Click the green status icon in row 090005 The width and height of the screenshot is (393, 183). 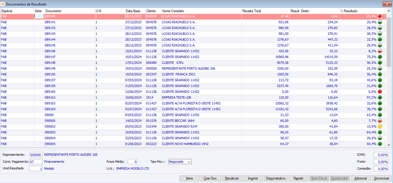(x=380, y=144)
